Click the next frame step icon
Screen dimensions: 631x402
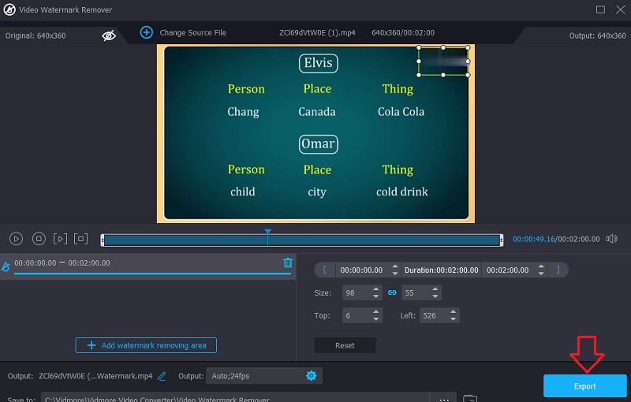click(x=59, y=238)
